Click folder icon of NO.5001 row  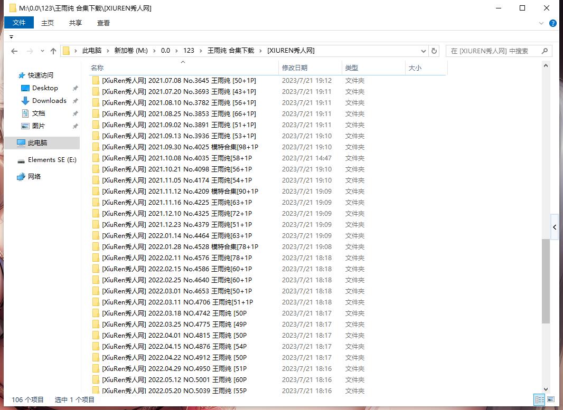pos(96,380)
